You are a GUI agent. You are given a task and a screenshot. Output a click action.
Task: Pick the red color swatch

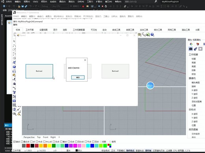tap(28, 146)
